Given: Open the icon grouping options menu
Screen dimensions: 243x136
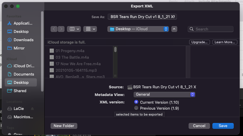Looking at the screenshot, I should pos(90,29).
